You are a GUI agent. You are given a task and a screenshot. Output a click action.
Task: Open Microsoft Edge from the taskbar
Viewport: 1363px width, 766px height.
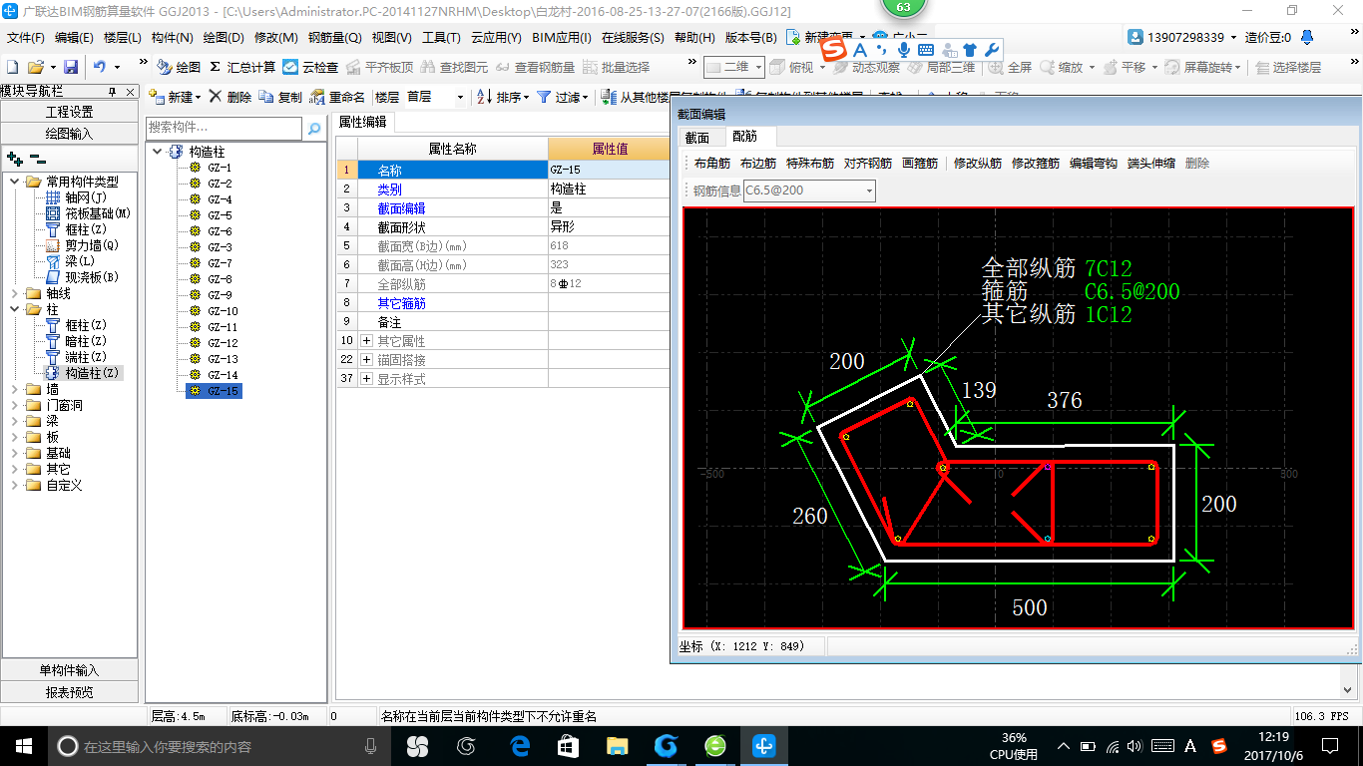tap(520, 746)
